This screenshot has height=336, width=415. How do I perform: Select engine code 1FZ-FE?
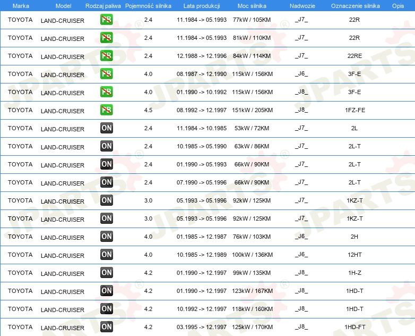pyautogui.click(x=355, y=110)
